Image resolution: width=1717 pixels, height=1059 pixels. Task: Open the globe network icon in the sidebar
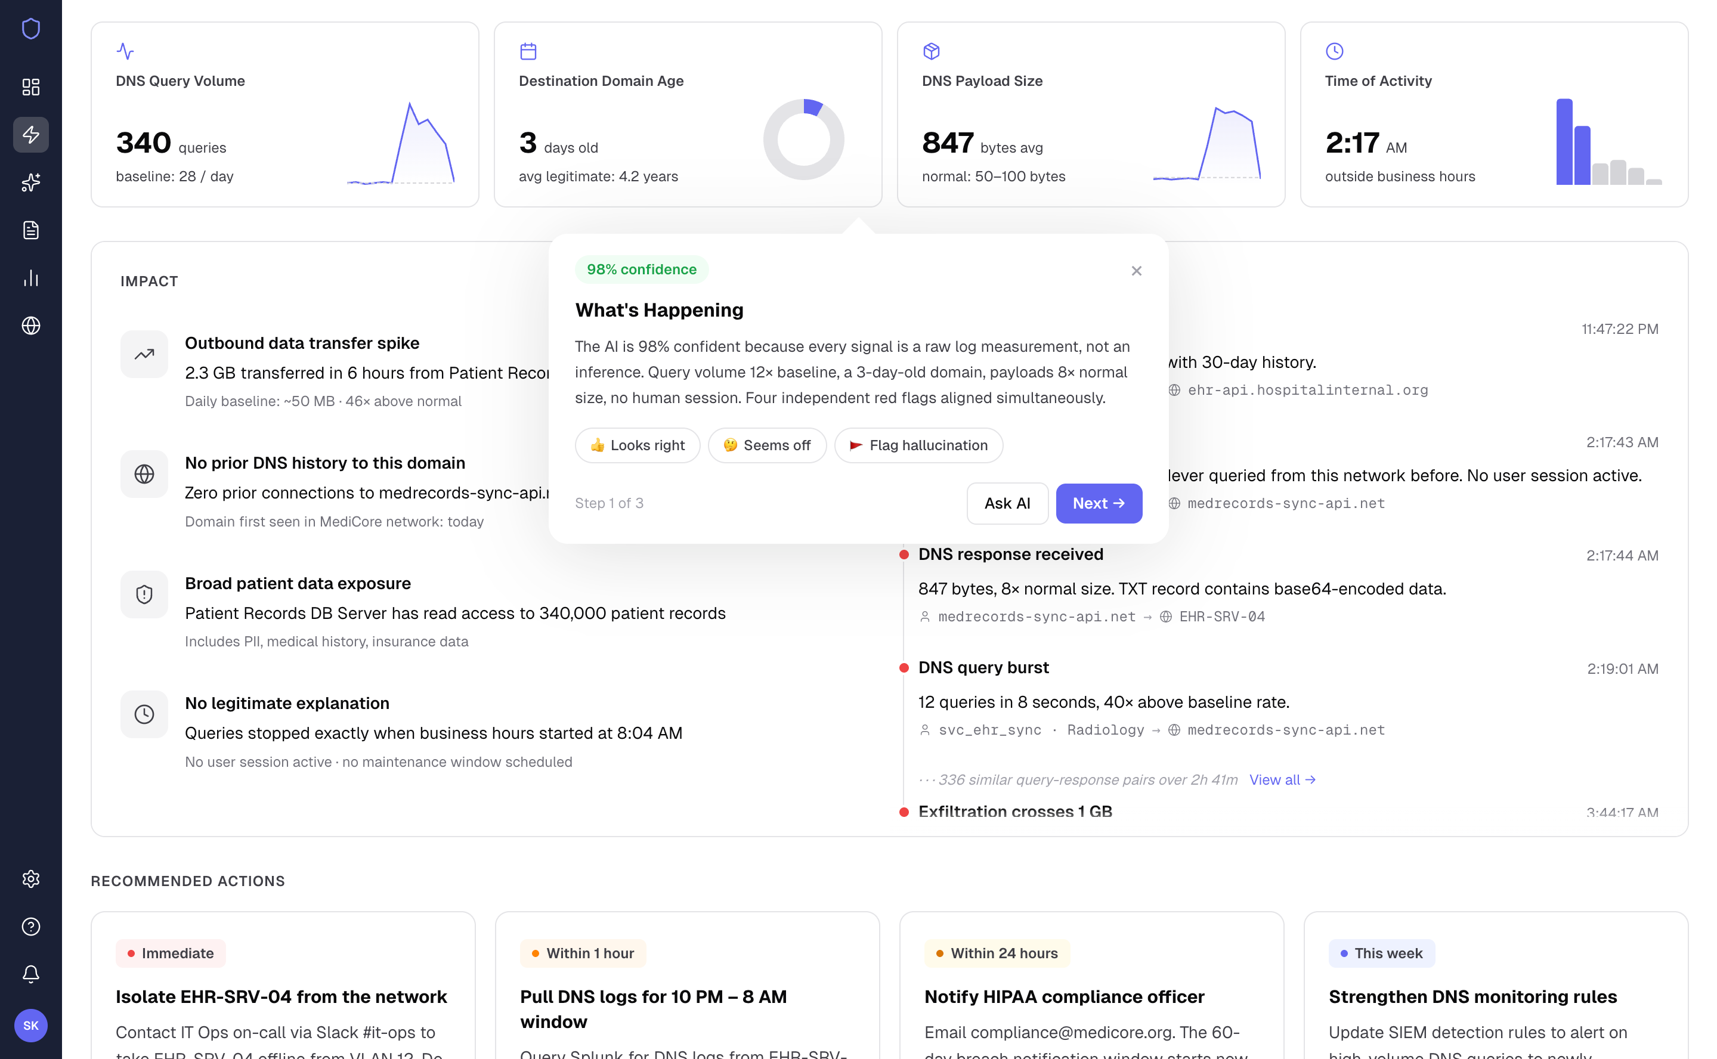point(31,326)
